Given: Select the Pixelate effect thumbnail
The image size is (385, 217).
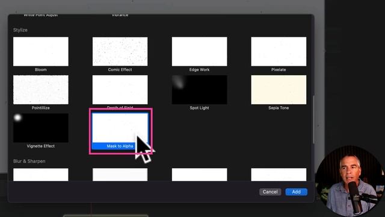Looking at the screenshot, I should click(279, 51).
